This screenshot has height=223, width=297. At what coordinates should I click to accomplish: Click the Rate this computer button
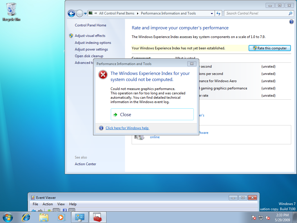pyautogui.click(x=270, y=48)
